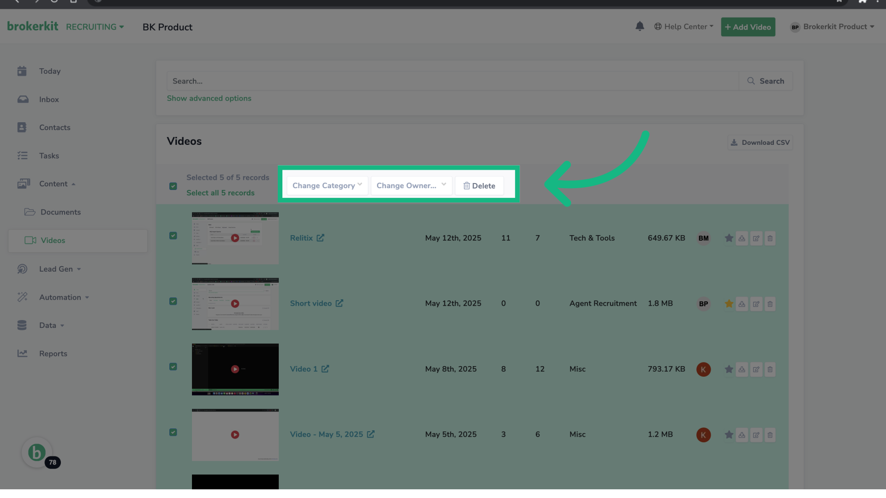Download Video - May 5, 2025

click(742, 435)
